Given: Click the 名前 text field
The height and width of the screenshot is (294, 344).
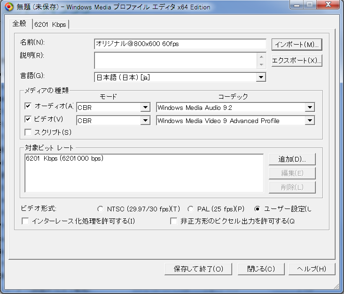Looking at the screenshot, I should 180,44.
